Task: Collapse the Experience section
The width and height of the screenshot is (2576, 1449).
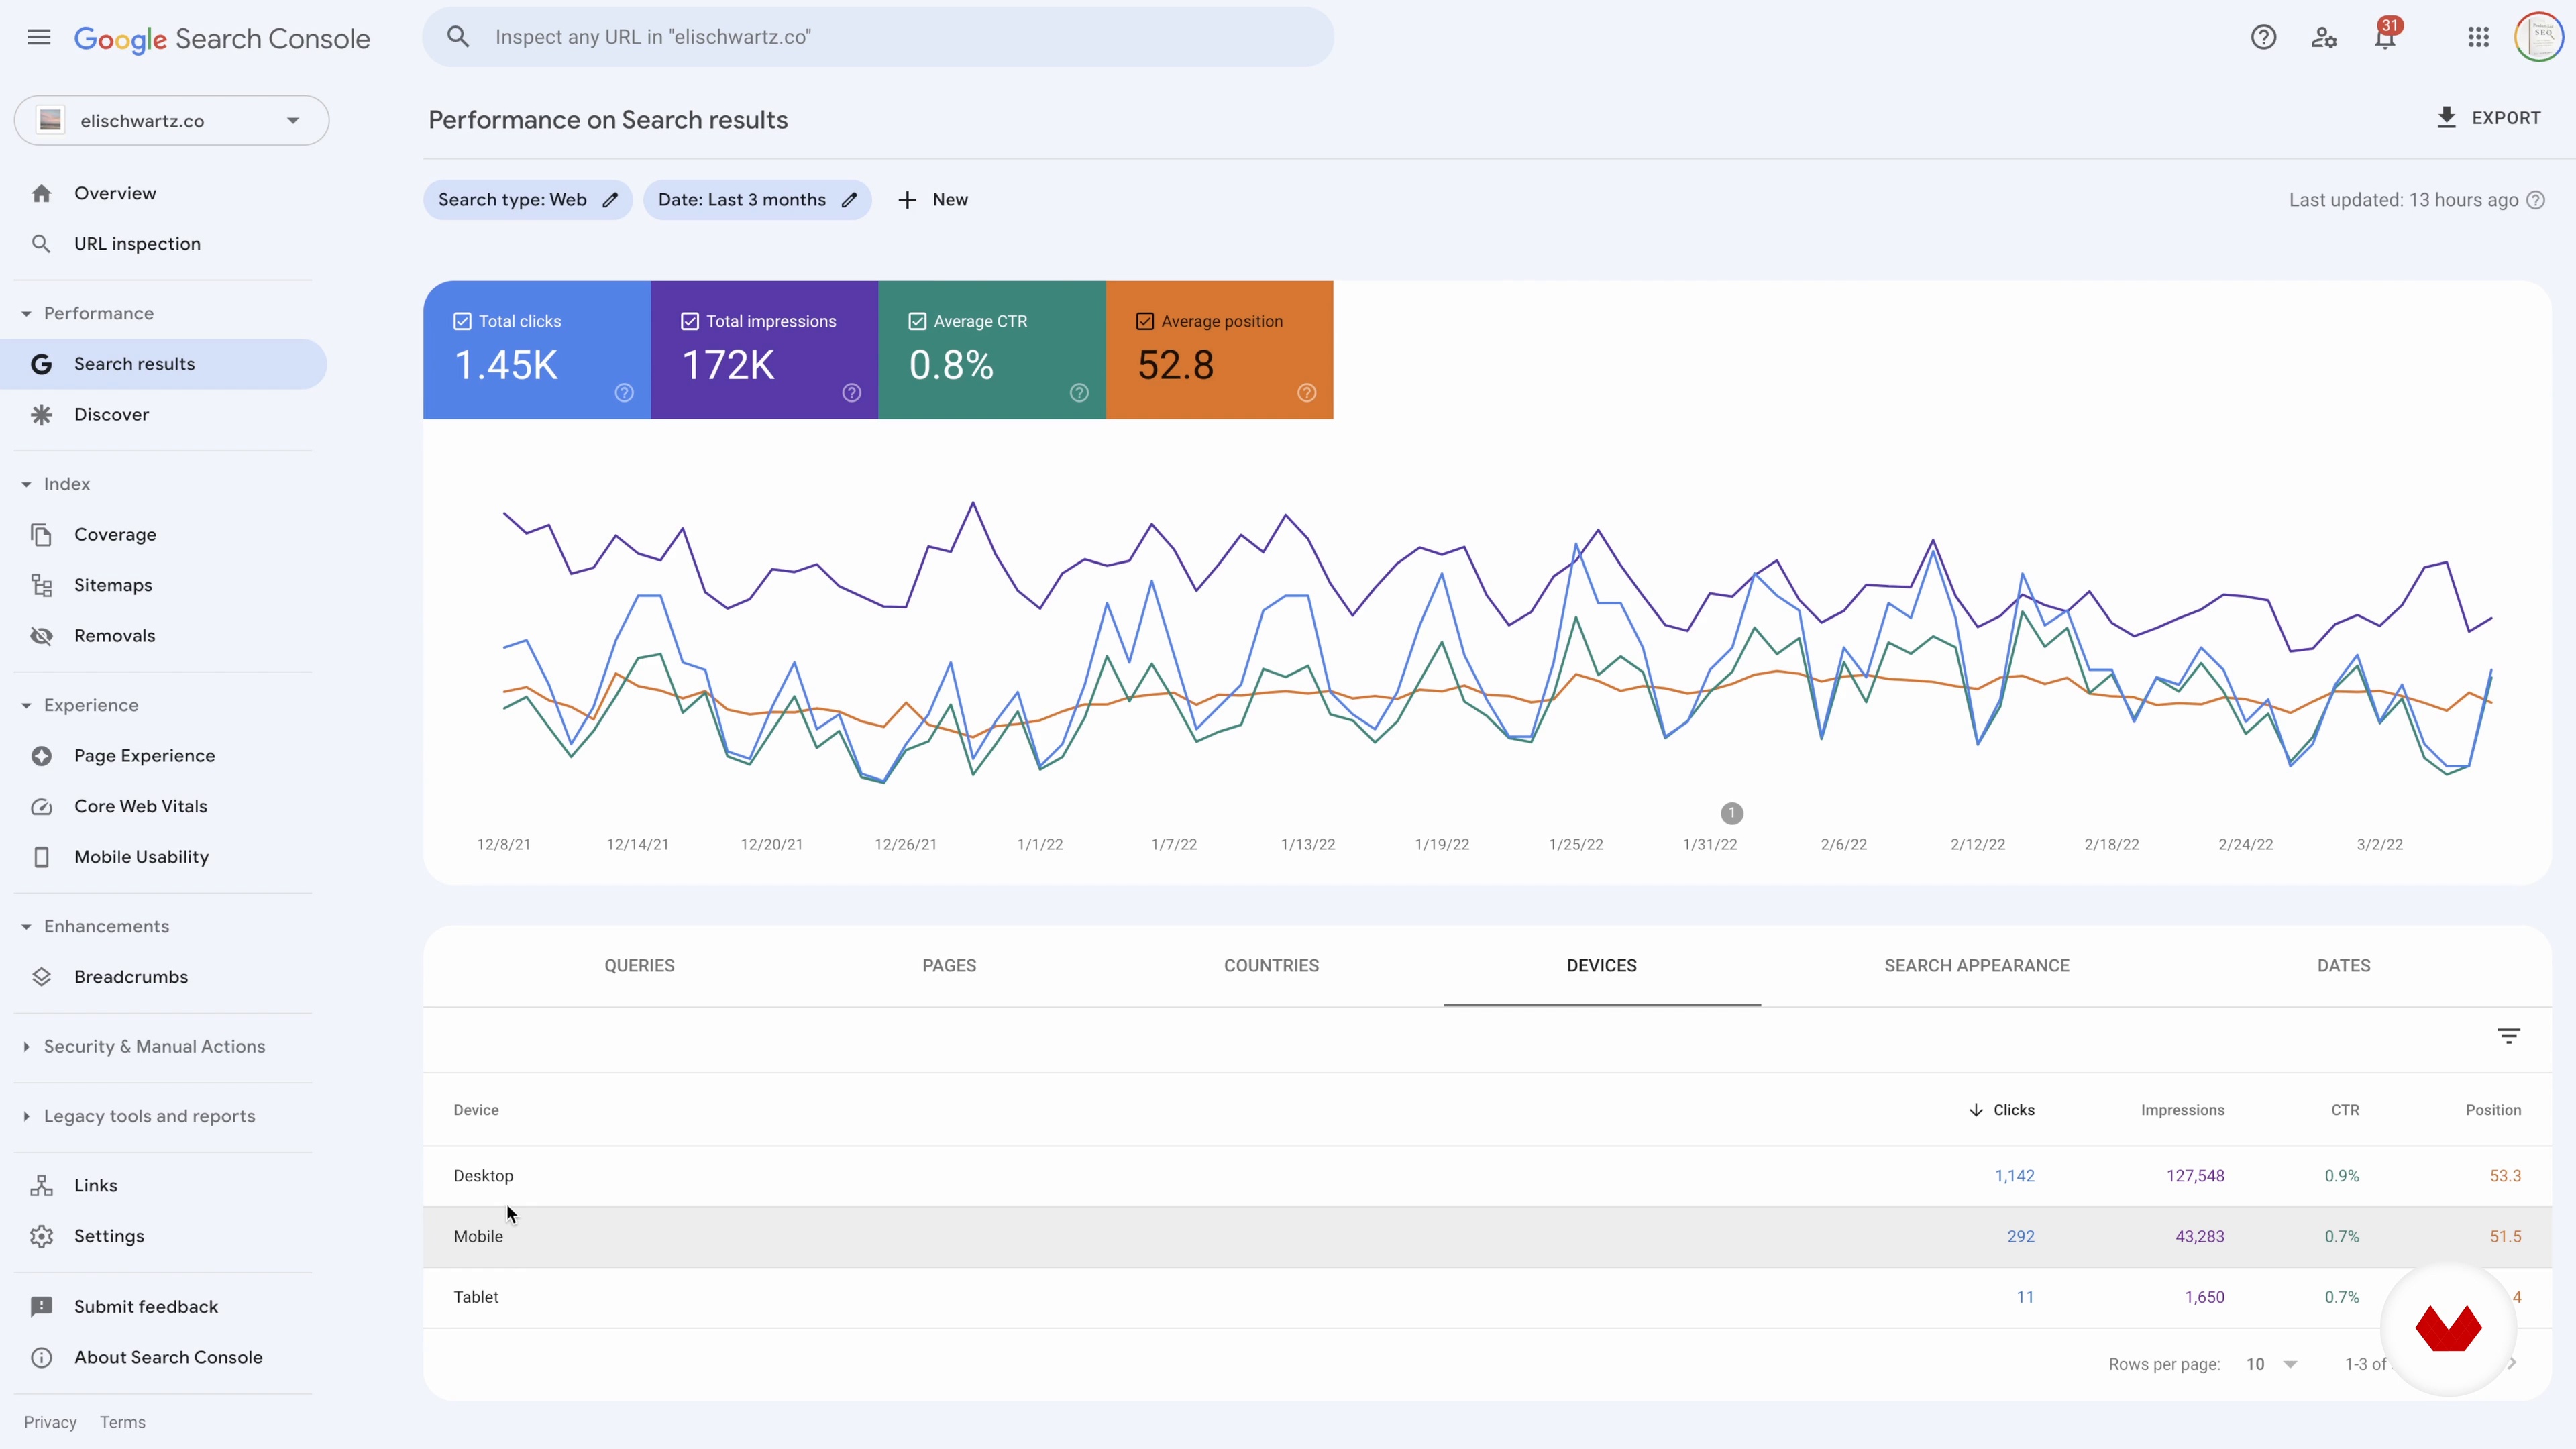Action: pos(26,705)
